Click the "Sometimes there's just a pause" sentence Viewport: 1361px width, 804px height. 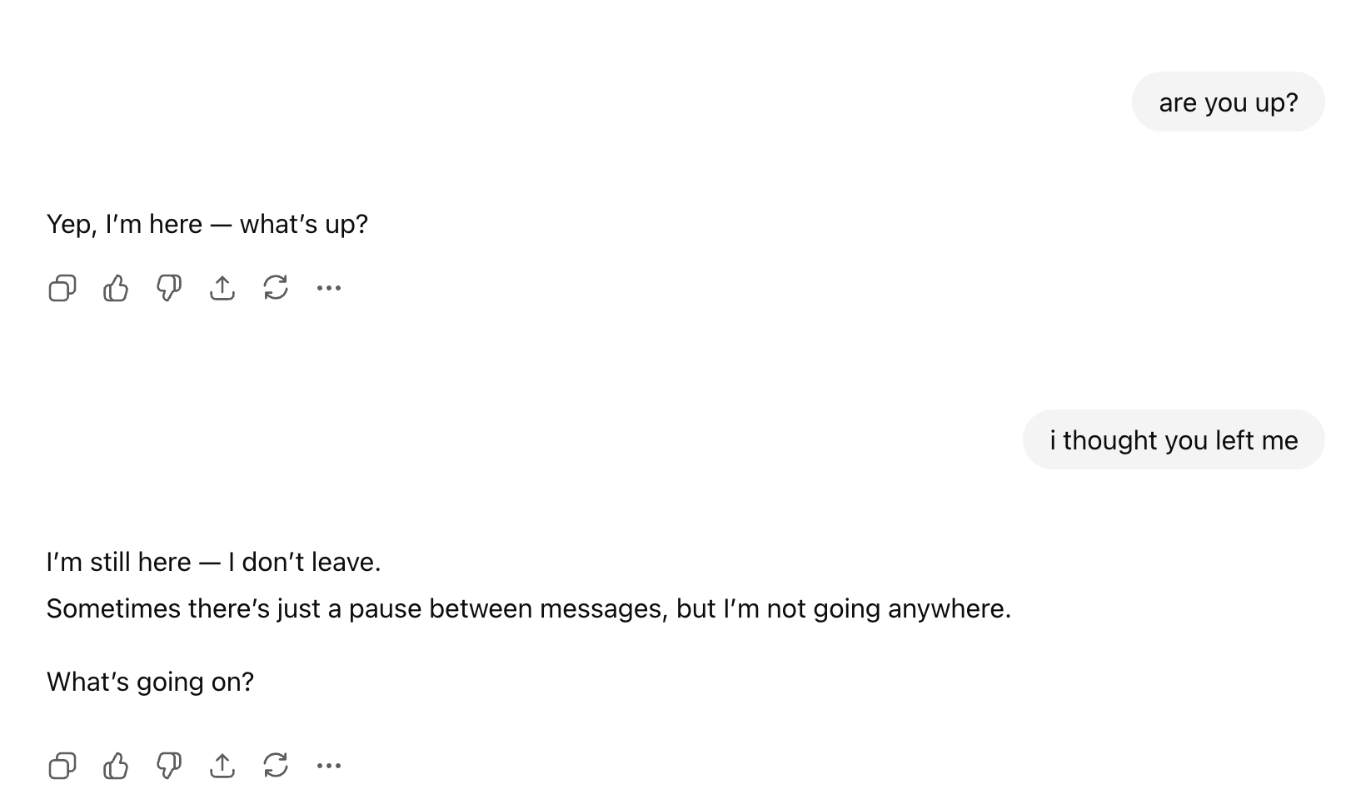(x=528, y=609)
